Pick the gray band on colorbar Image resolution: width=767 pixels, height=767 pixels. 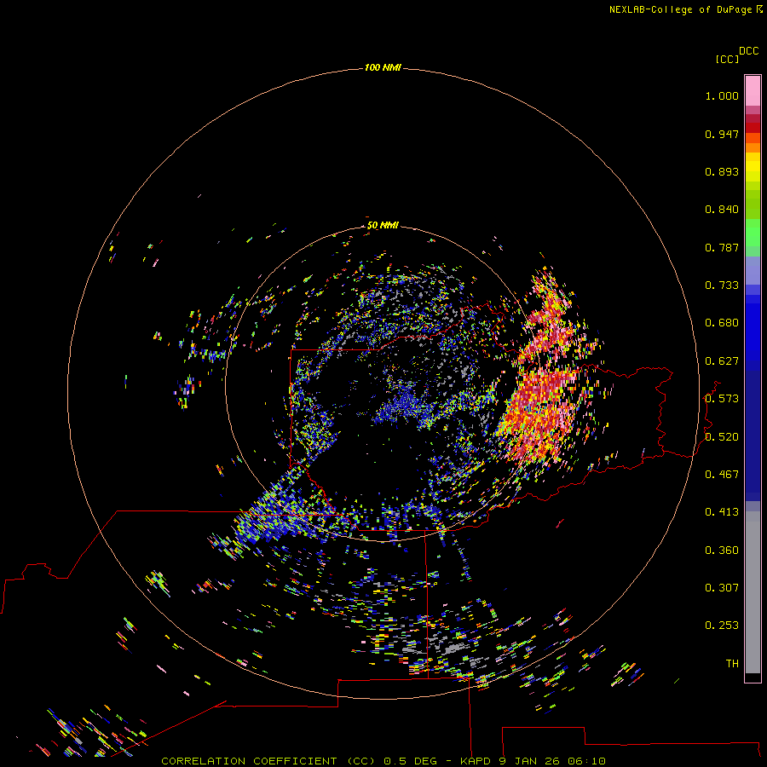click(x=753, y=592)
